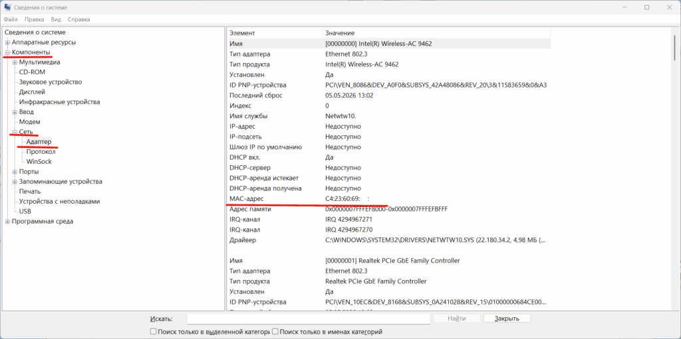Screen dimensions: 681x339
Task: Click the System Information app icon in title bar
Action: click(7, 7)
